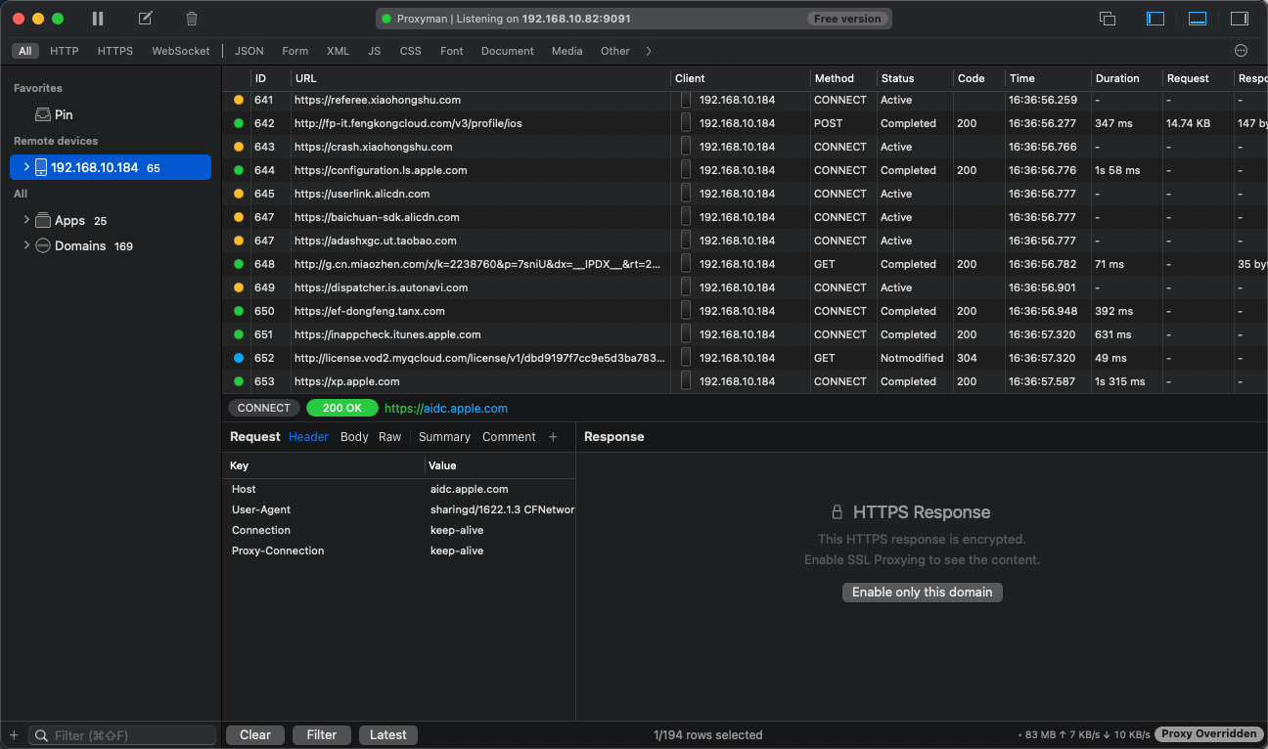Filter by Other content type
Viewport: 1268px width, 749px height.
pyautogui.click(x=615, y=51)
